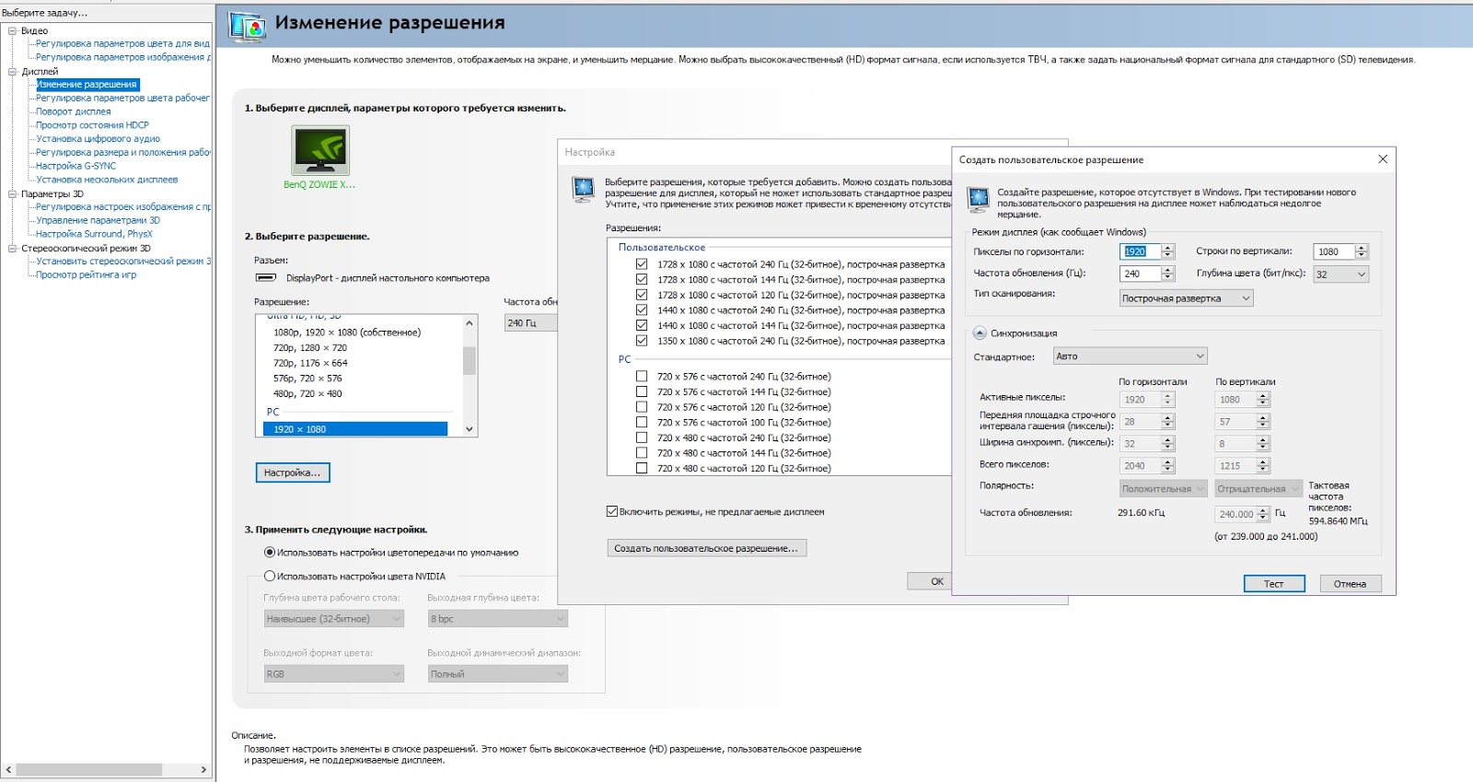Increase horizontal pixels with up arrow
The height and width of the screenshot is (782, 1473).
(1168, 248)
